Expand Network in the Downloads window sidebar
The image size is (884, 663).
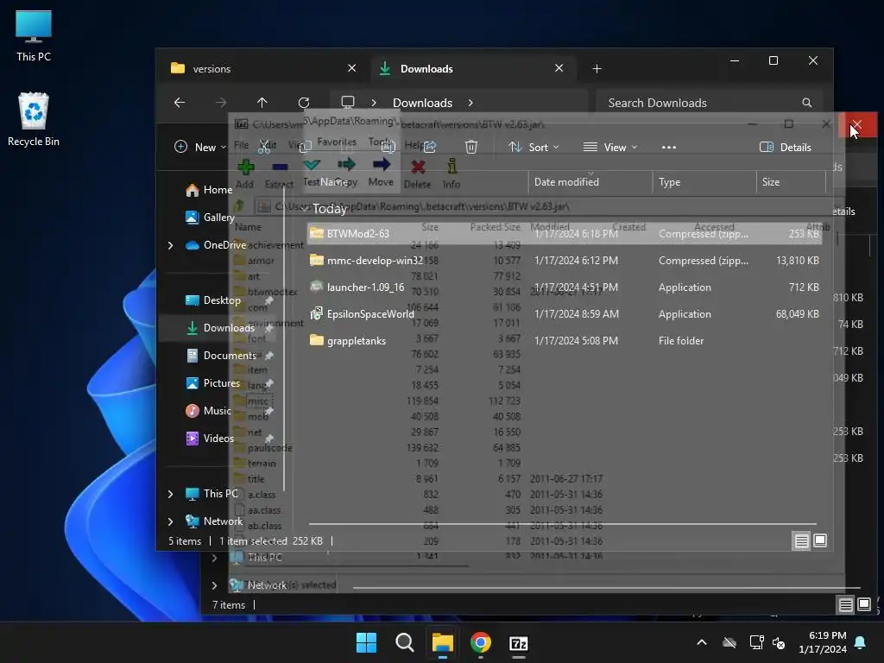tap(170, 521)
